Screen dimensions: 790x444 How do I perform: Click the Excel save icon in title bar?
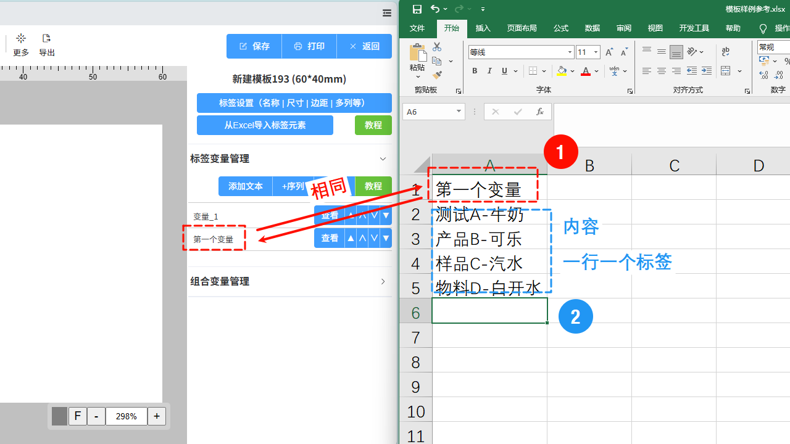[x=417, y=9]
